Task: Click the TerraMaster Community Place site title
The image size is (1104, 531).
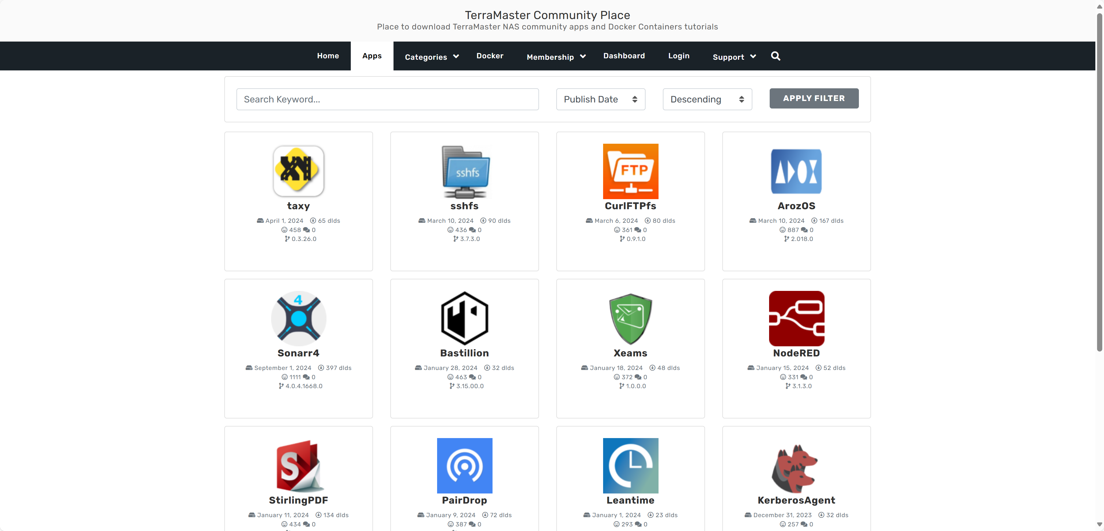Action: click(x=547, y=15)
